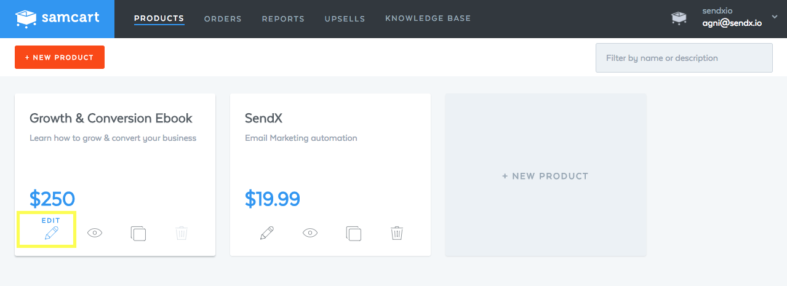Edit the Growth & Conversion Ebook product

[x=52, y=232]
